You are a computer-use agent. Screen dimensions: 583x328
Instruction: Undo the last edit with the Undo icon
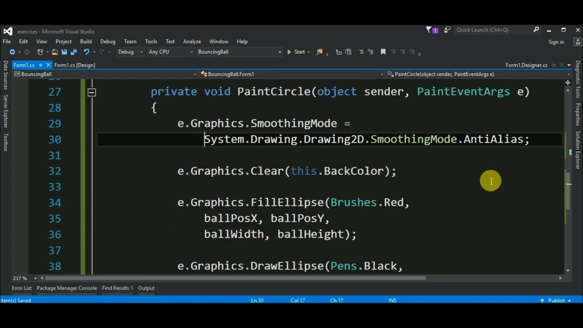(x=87, y=52)
